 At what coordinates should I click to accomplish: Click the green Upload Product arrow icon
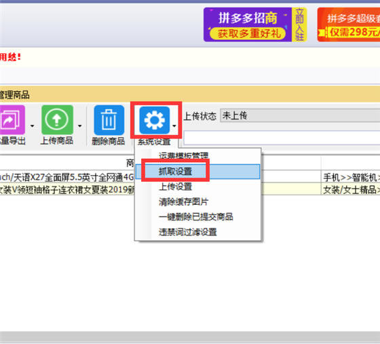[x=57, y=119]
